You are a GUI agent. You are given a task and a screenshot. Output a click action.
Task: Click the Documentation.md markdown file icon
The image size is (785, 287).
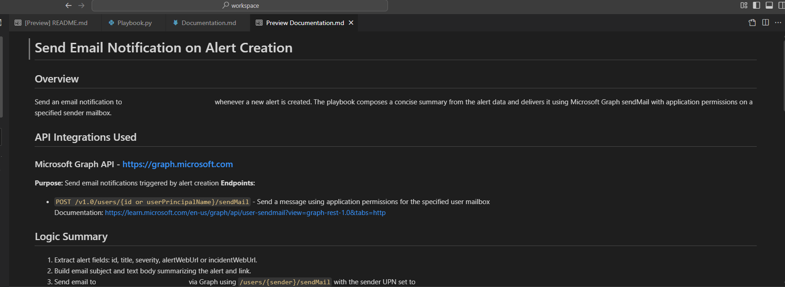[x=176, y=23]
